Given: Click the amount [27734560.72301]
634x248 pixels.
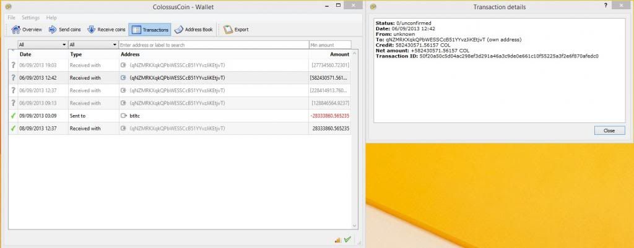Looking at the screenshot, I should click(x=331, y=65).
